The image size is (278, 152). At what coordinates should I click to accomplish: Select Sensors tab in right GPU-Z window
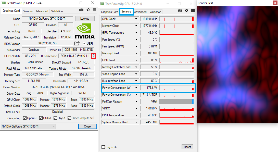(x=126, y=11)
